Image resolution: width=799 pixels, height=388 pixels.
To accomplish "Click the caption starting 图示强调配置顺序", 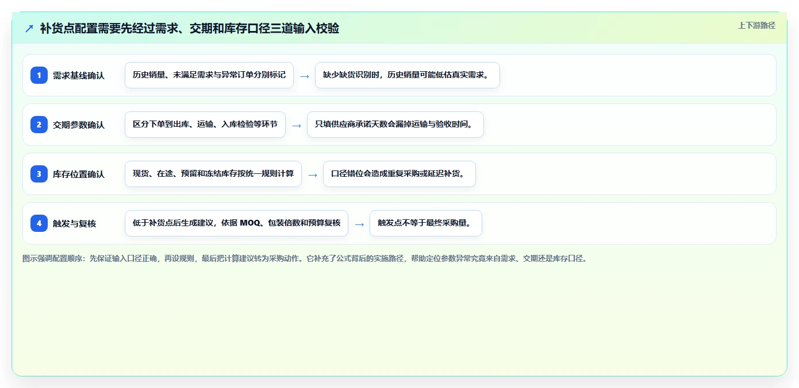I will [x=305, y=258].
